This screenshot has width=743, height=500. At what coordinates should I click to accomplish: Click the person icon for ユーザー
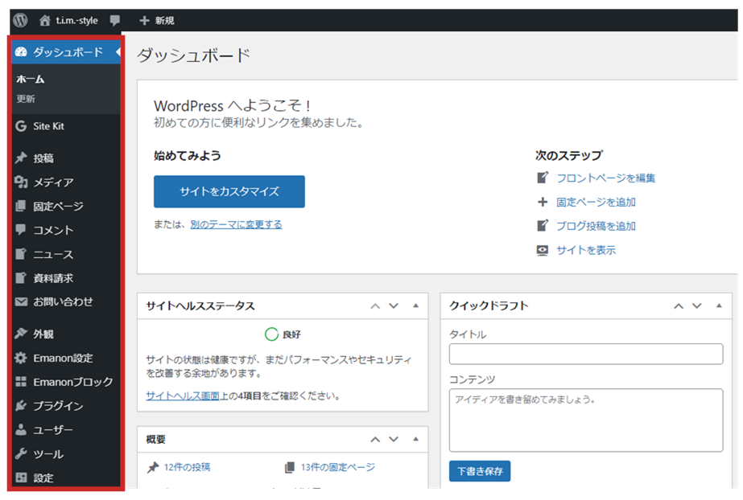[21, 429]
